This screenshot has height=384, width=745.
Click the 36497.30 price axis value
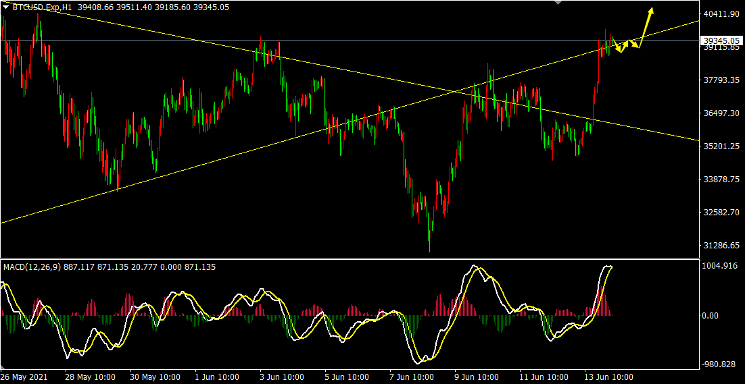(x=721, y=113)
